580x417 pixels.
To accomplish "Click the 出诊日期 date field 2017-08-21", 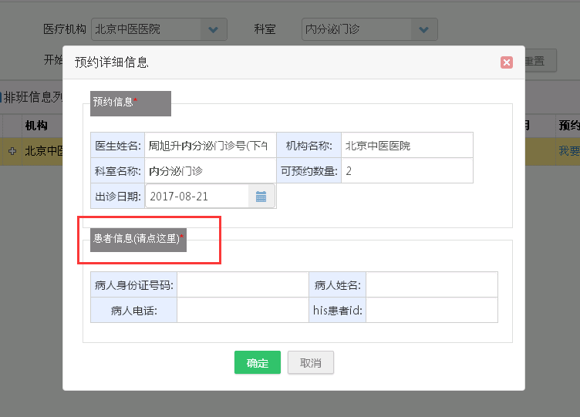I will tap(197, 197).
